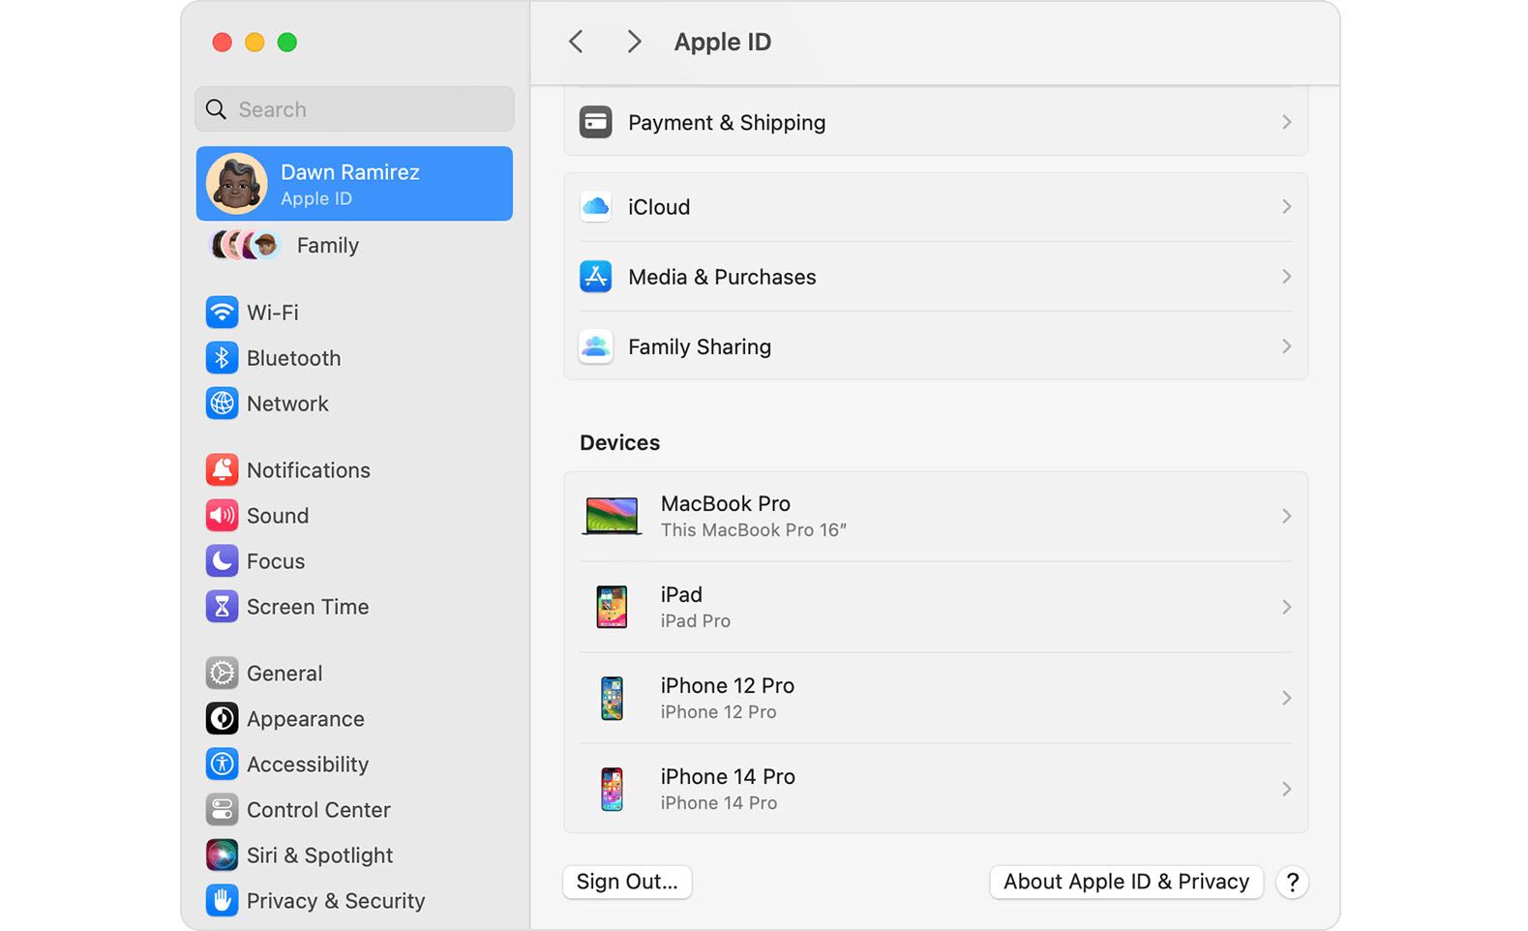Viewport: 1528px width, 931px height.
Task: Select Wi-Fi in the sidebar
Action: click(273, 313)
